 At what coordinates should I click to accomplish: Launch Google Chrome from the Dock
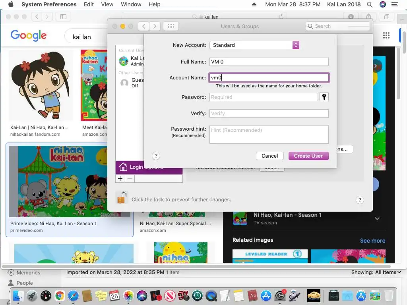(x=60, y=295)
